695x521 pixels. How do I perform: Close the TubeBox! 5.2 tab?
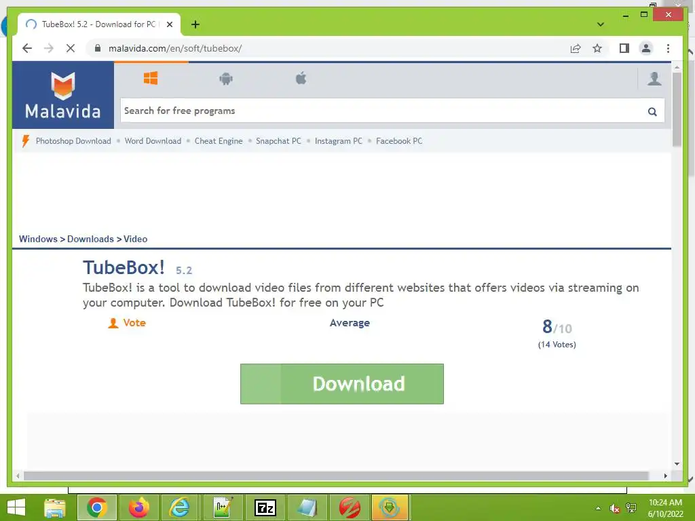169,24
